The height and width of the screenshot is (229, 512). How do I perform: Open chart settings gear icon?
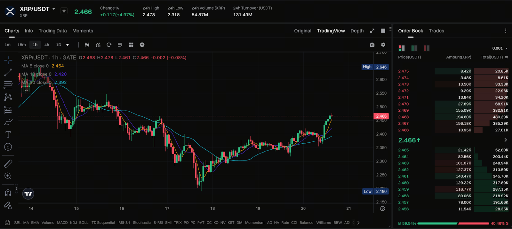383,45
